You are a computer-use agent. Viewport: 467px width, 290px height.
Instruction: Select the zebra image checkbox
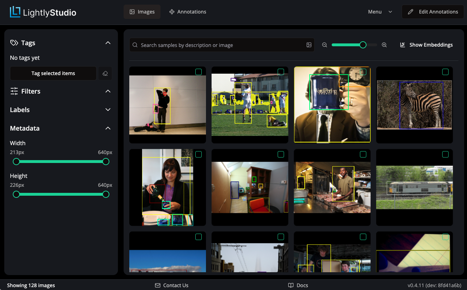tap(445, 72)
